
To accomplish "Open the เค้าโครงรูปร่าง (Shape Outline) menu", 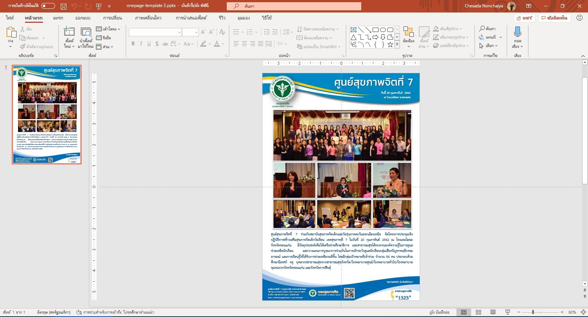I will tap(451, 37).
